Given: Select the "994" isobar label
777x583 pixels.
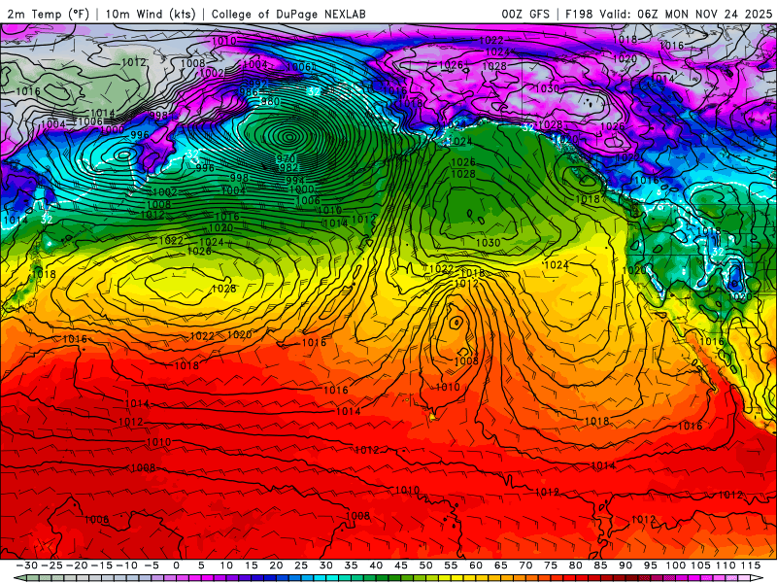Looking at the screenshot, I should pyautogui.click(x=295, y=181).
